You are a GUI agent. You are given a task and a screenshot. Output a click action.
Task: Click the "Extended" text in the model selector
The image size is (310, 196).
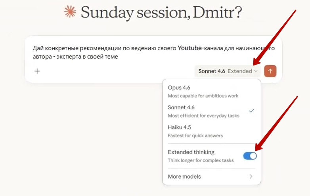point(240,71)
